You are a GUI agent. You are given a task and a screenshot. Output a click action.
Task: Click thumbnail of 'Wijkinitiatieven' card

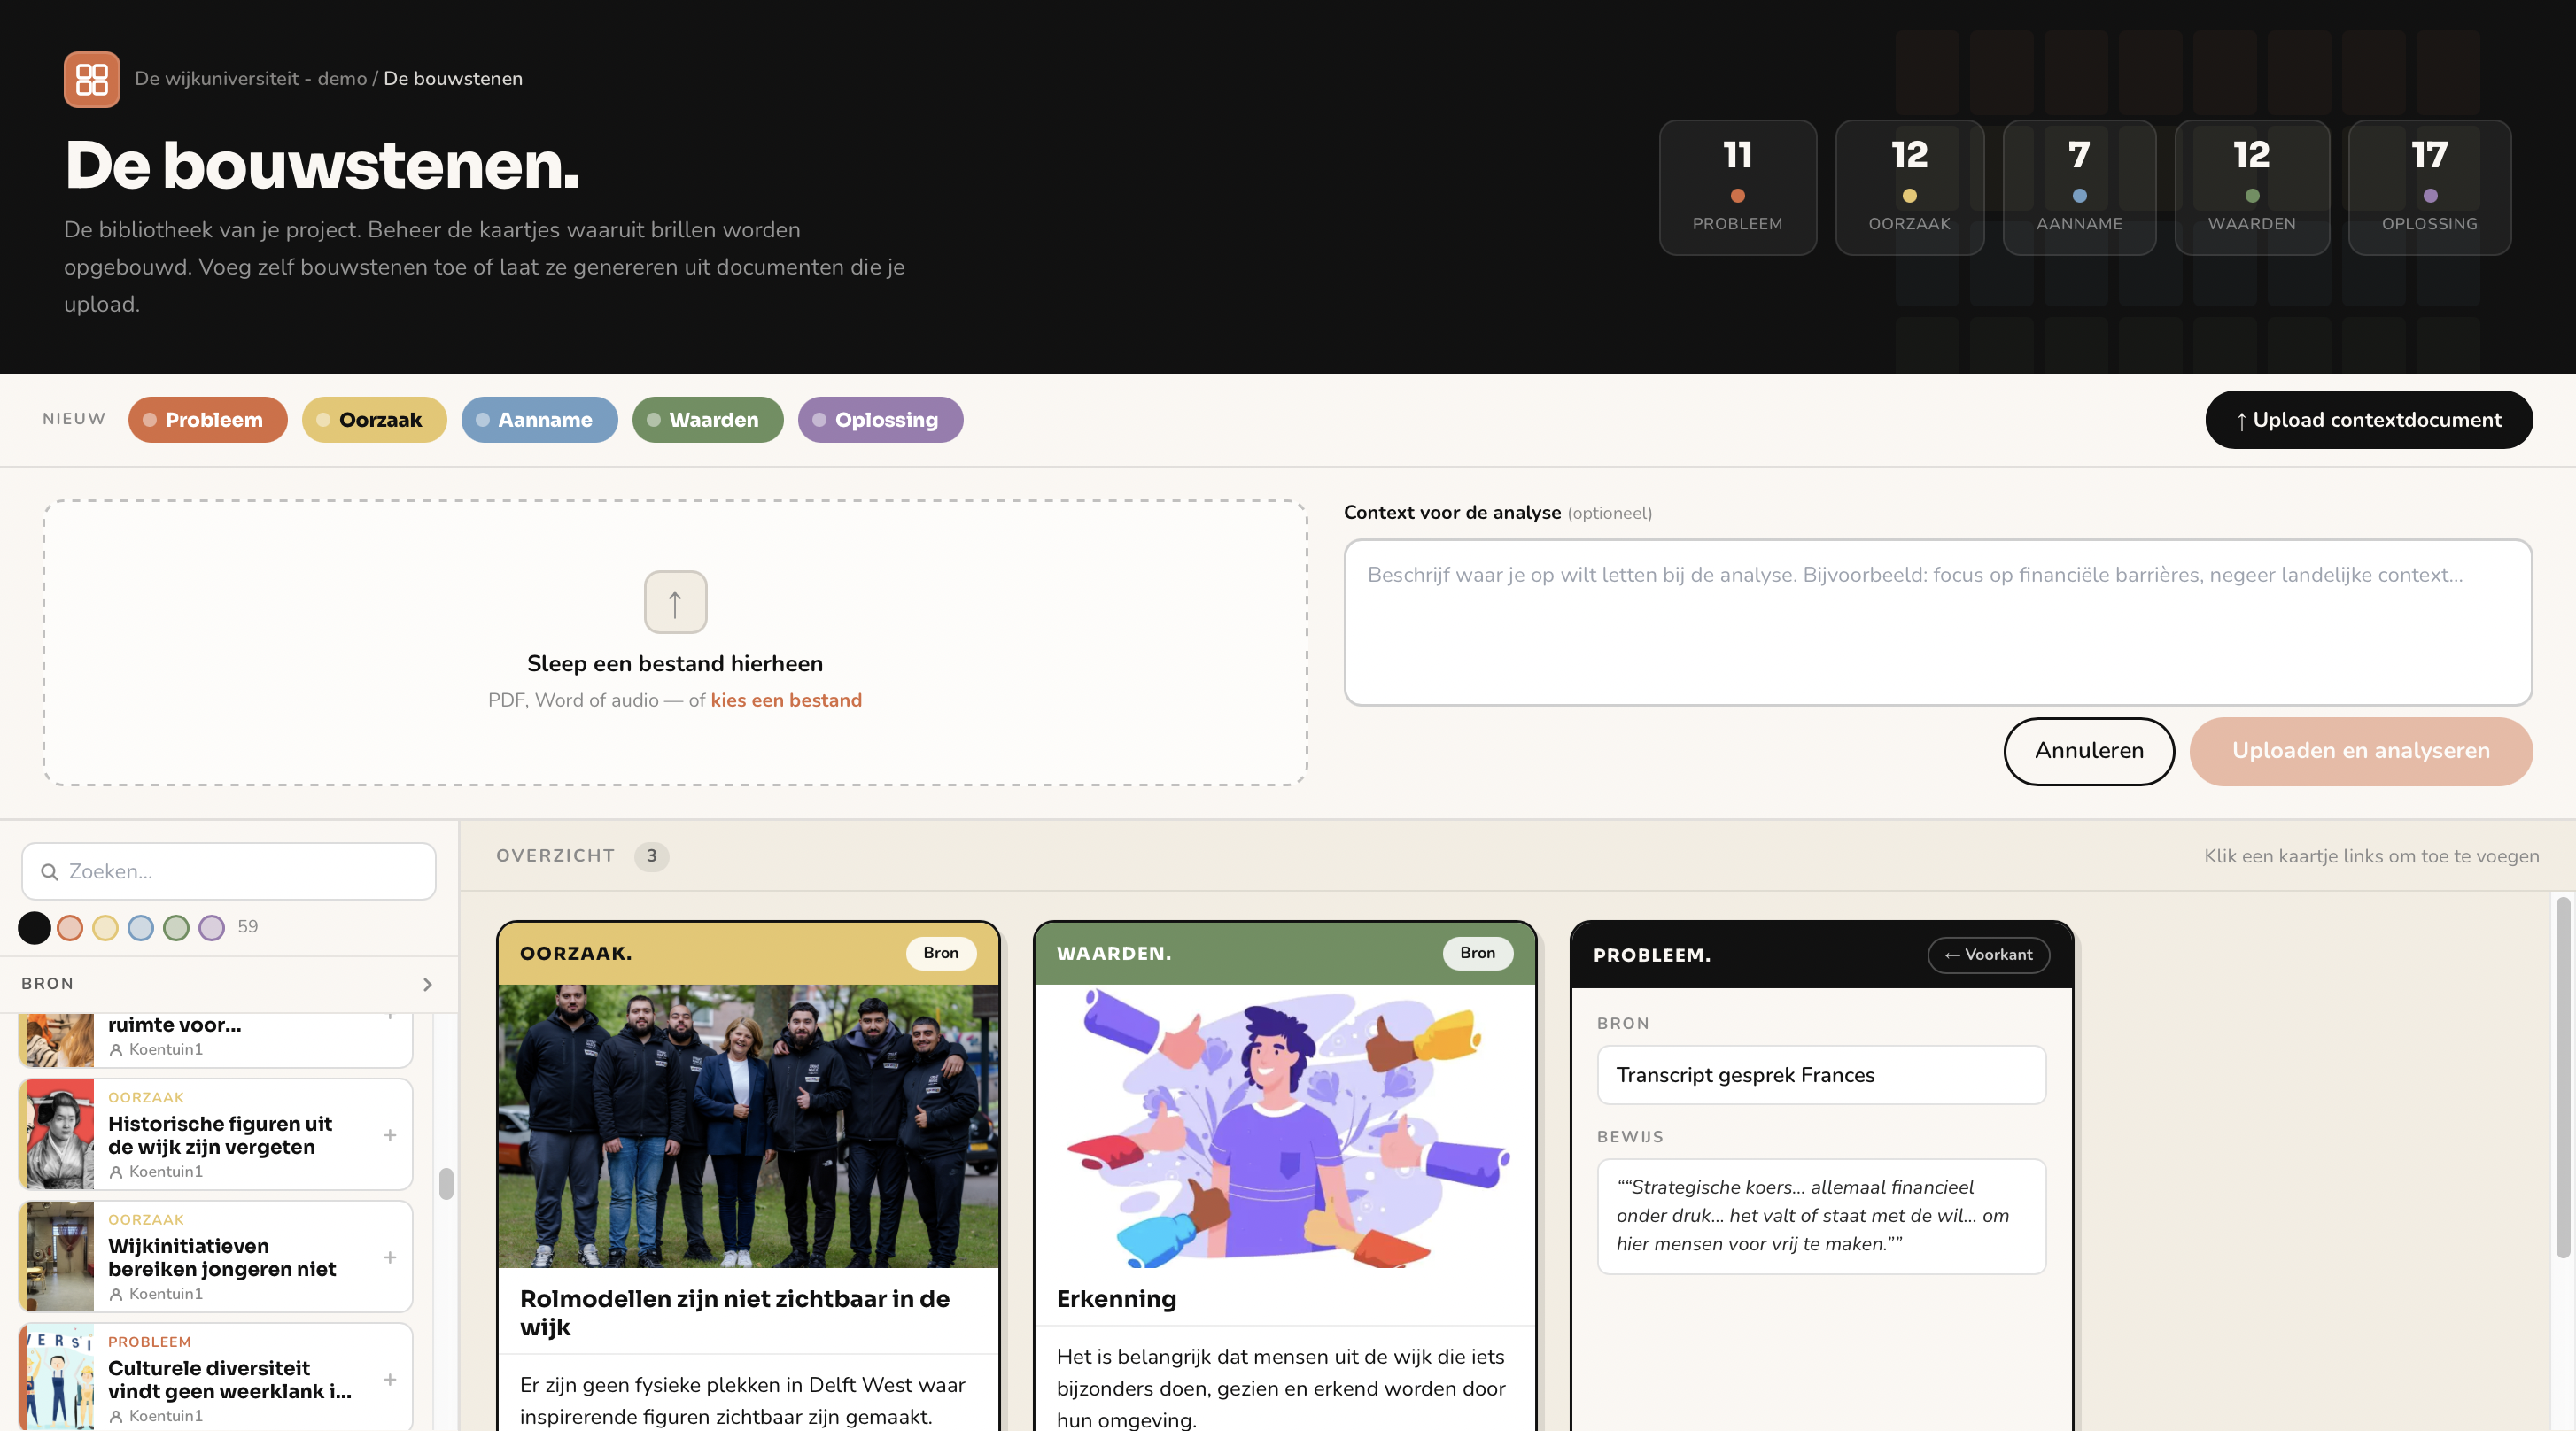coord(59,1257)
